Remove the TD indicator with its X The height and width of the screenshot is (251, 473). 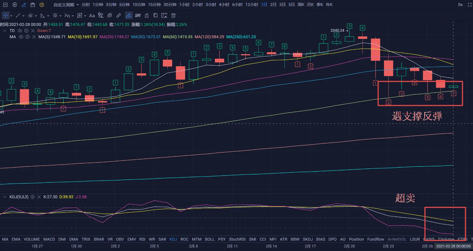(x=33, y=31)
